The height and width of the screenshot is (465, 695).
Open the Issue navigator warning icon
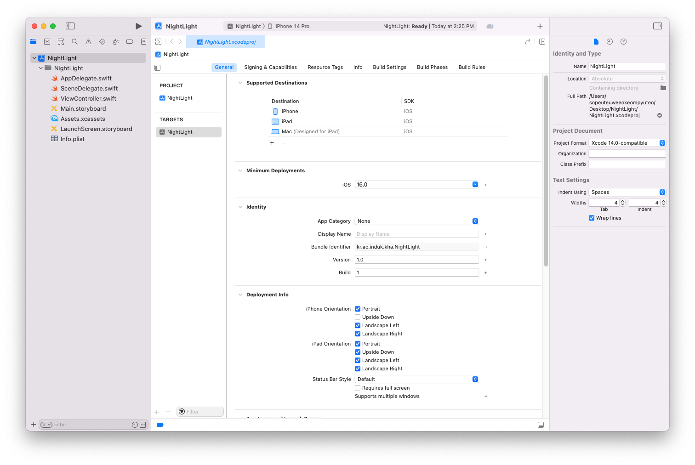tap(88, 42)
